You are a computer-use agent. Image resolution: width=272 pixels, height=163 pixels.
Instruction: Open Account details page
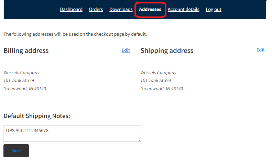point(183,9)
